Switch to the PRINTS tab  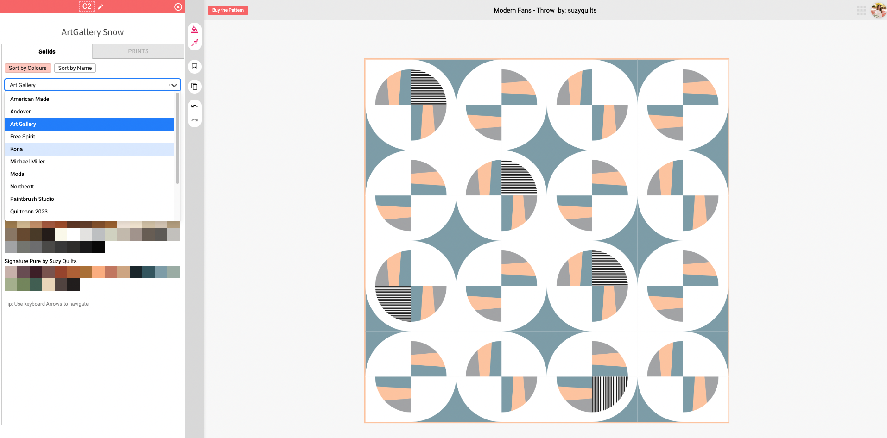coord(138,51)
